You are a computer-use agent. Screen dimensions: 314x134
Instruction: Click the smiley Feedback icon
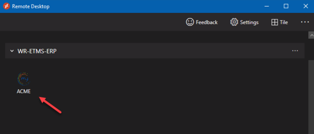point(189,22)
